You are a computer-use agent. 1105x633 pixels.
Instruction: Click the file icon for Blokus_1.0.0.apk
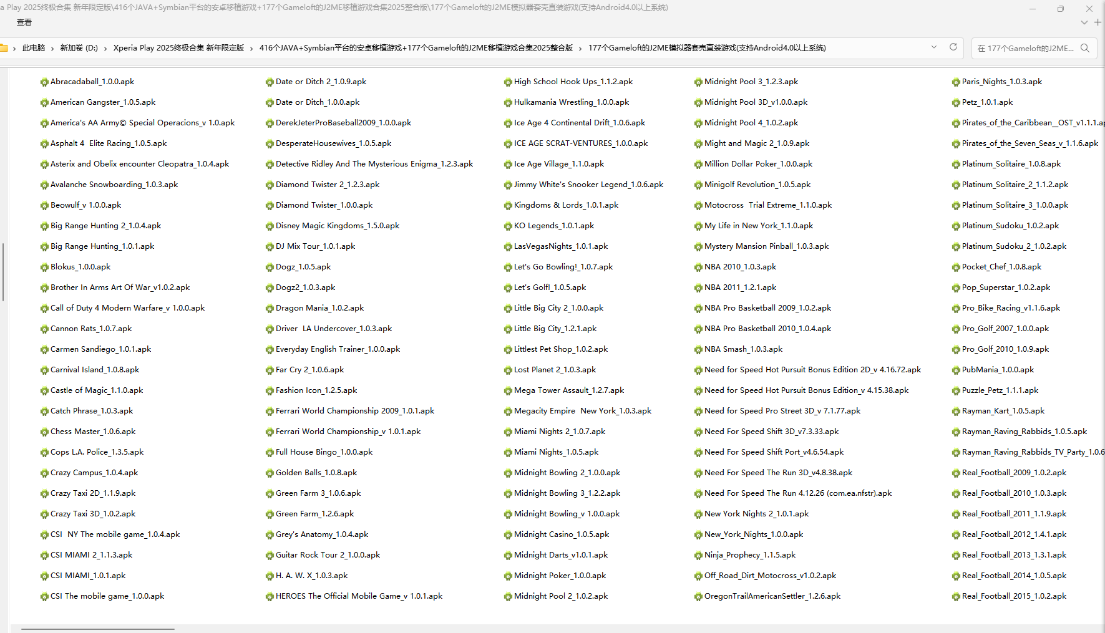pyautogui.click(x=44, y=268)
